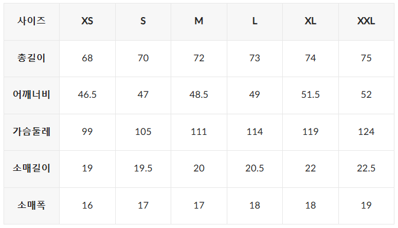Select the L size column header
This screenshot has width=398, height=228.
coord(255,22)
